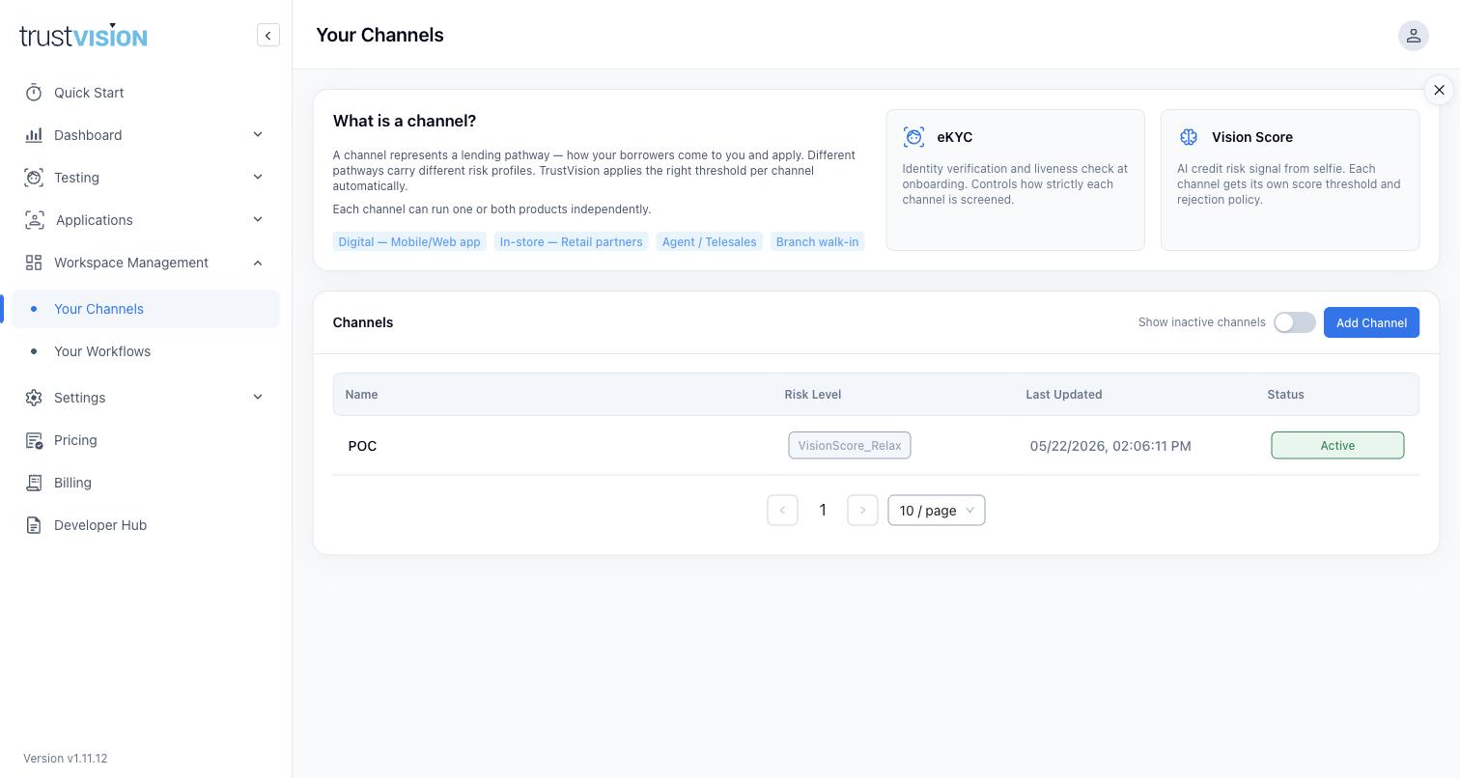1460x778 pixels.
Task: Toggle Show inactive channels switch
Action: (1294, 322)
